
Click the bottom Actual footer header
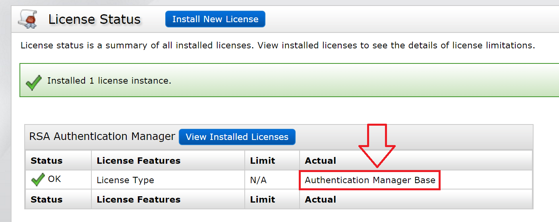click(x=320, y=199)
